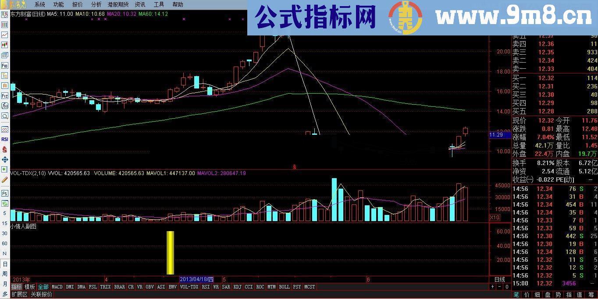Switch to the 5-minute period
Viewport: 598px width, 299px height.
[5, 213]
